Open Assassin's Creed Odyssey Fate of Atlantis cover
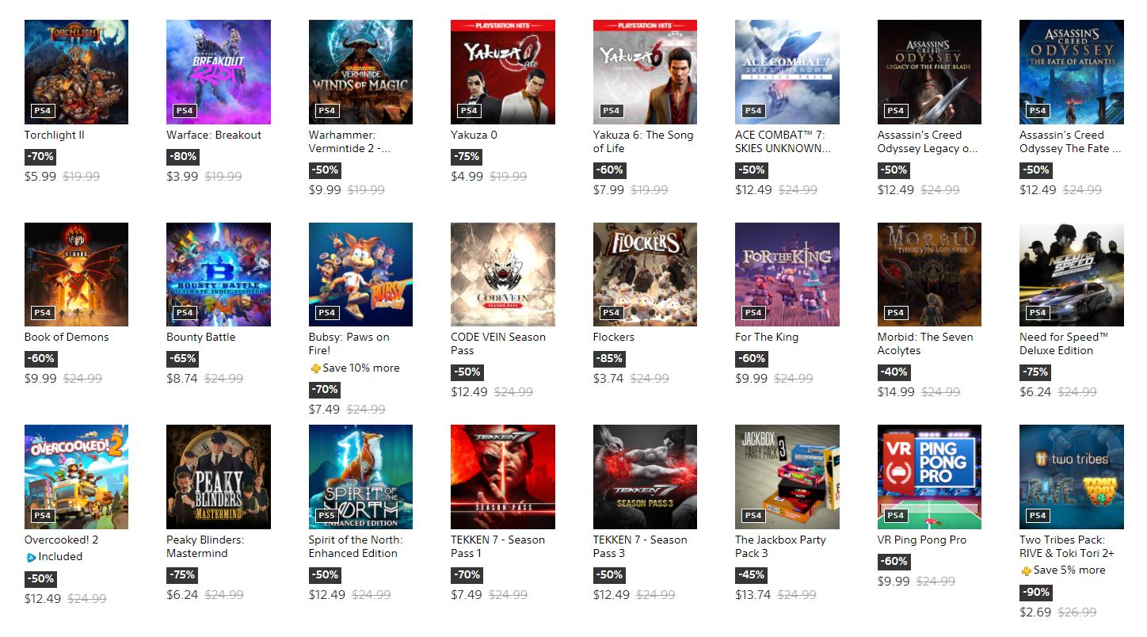 click(1071, 72)
